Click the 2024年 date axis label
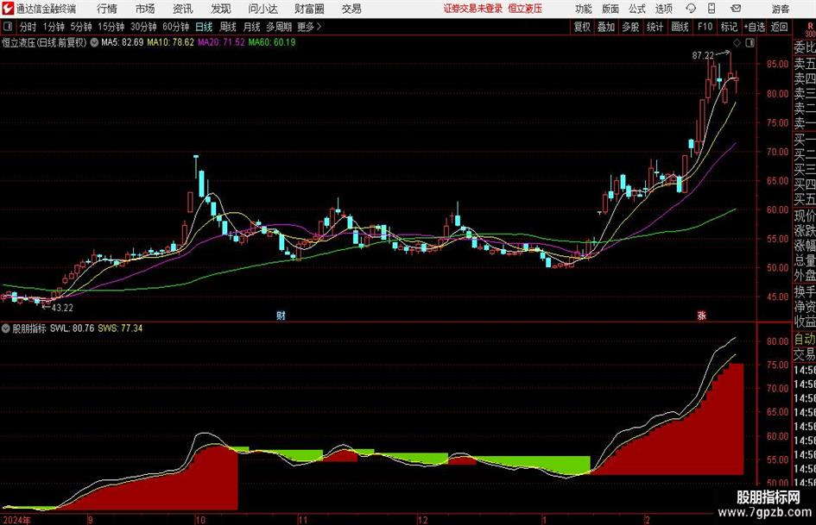 [x=16, y=520]
